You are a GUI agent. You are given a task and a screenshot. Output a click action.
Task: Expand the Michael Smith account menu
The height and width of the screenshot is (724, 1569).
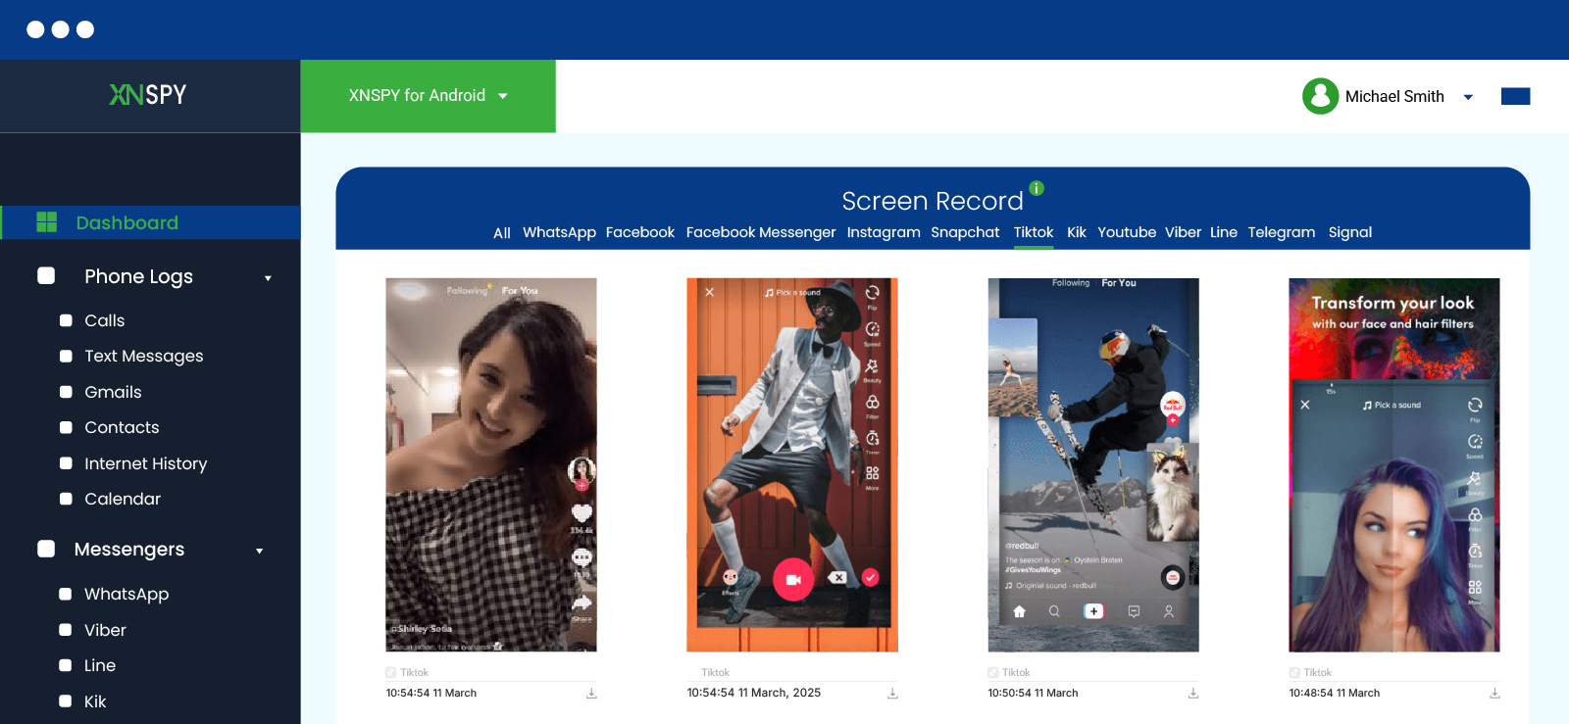[1468, 97]
